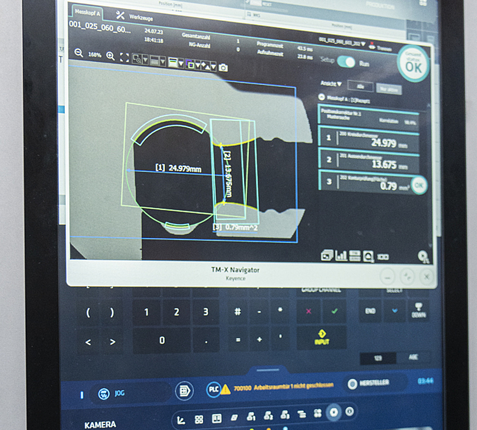Tap the keypad key 2
This screenshot has width=477, height=430.
coord(177,312)
